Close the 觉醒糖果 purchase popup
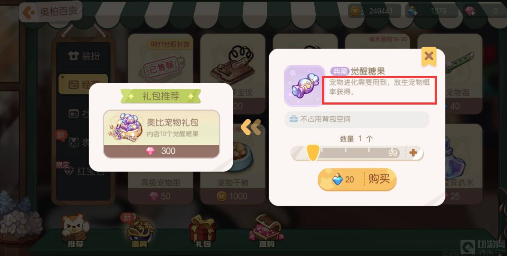 429,56
